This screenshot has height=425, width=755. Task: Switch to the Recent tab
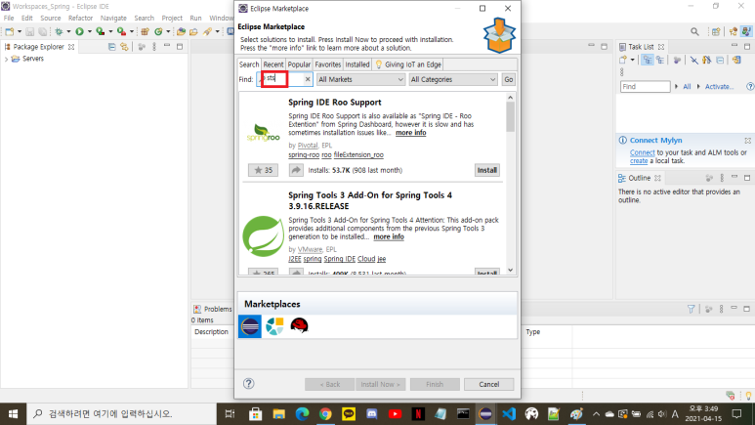pos(273,64)
